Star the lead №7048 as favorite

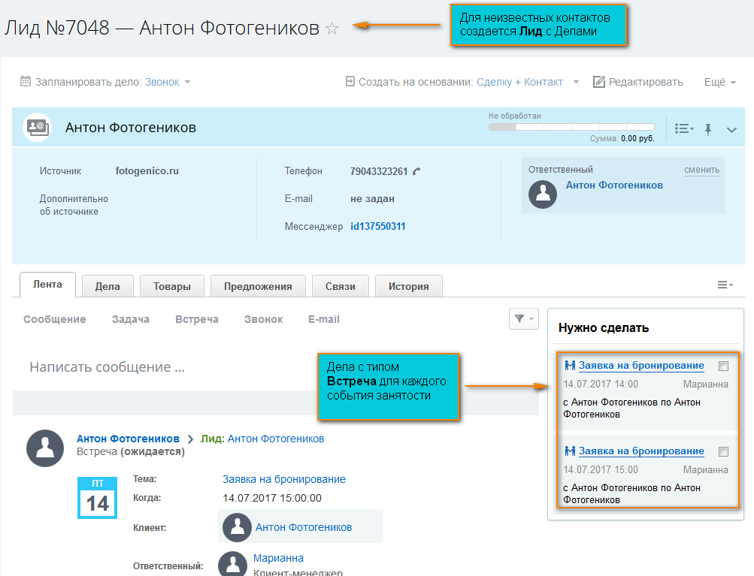(332, 29)
